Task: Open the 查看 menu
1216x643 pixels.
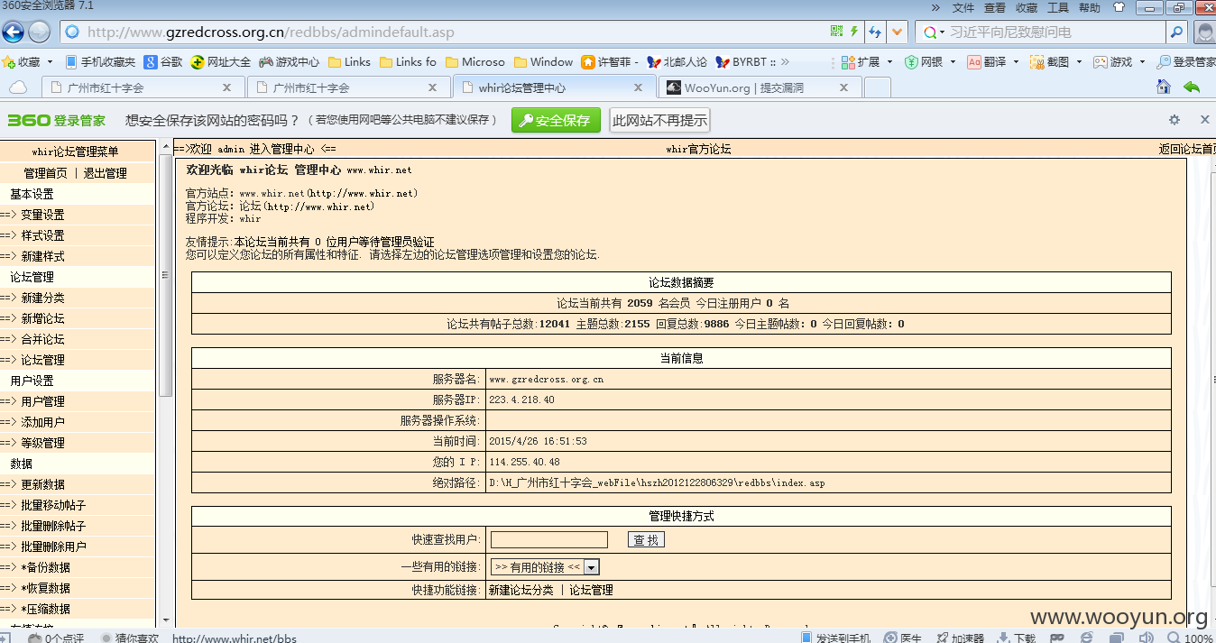Action: tap(994, 7)
